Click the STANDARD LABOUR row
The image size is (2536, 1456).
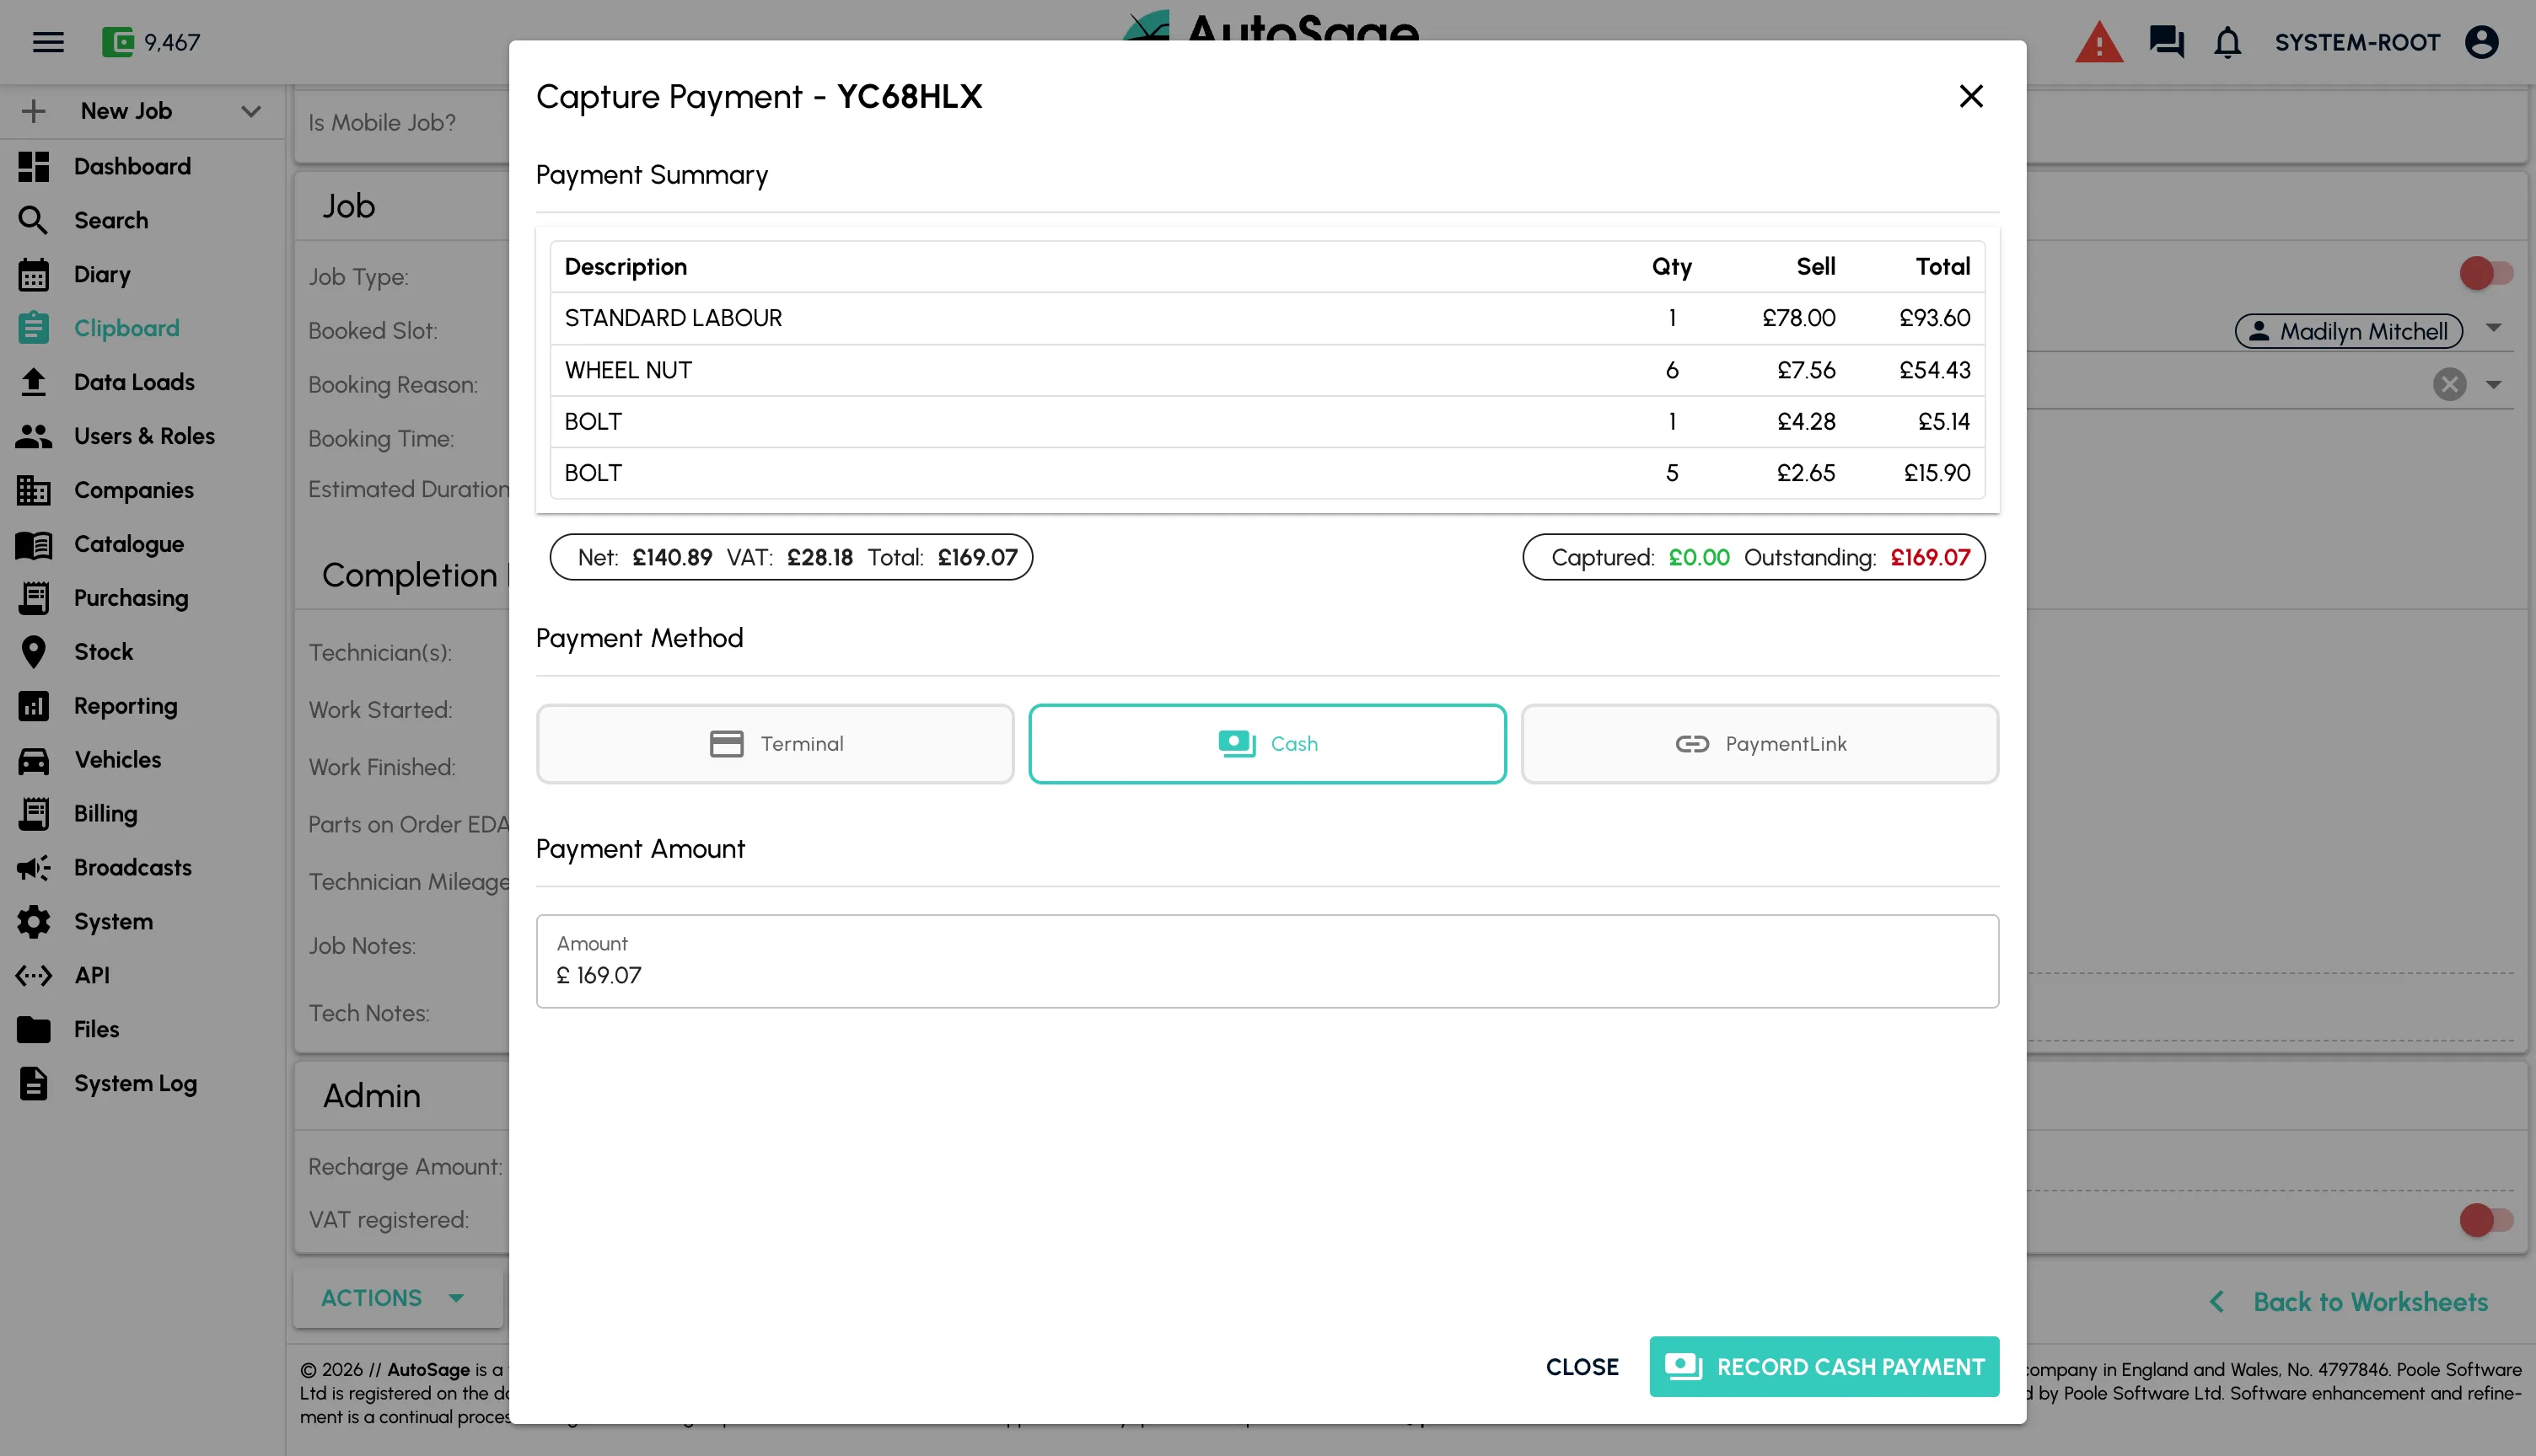1266,318
